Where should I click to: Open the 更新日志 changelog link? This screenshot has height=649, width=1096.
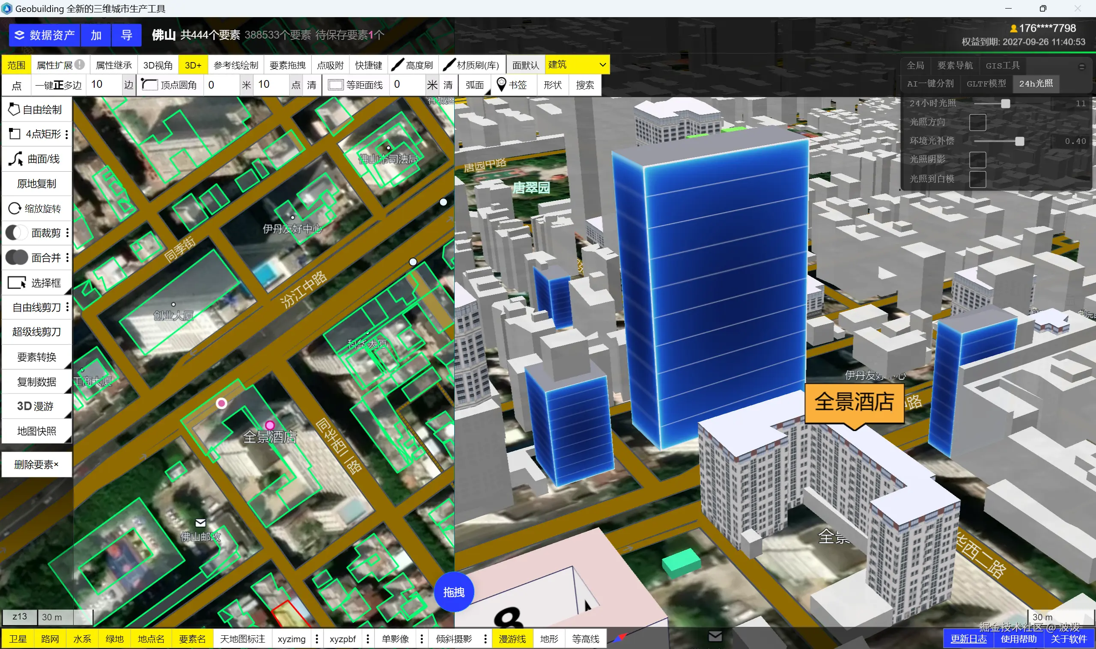click(x=968, y=639)
